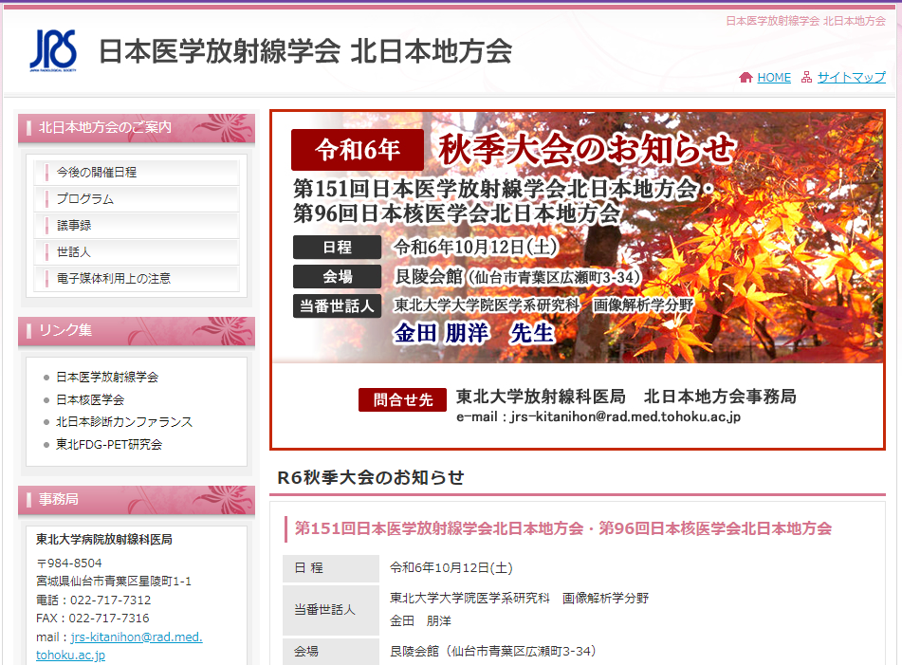Click the 〒984-8504 postal code
The image size is (902, 665).
coord(69,563)
